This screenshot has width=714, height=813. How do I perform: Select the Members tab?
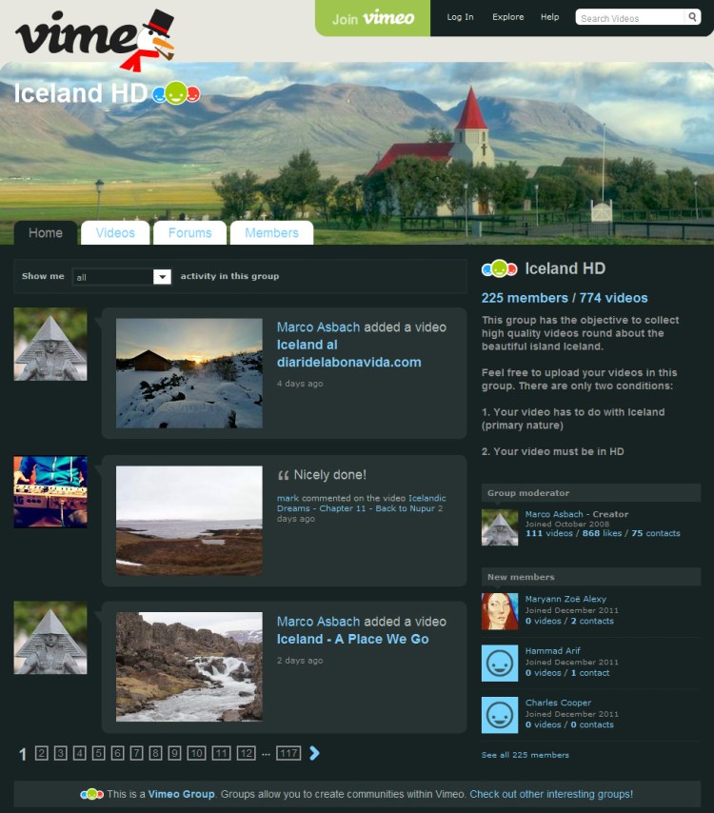click(x=271, y=232)
